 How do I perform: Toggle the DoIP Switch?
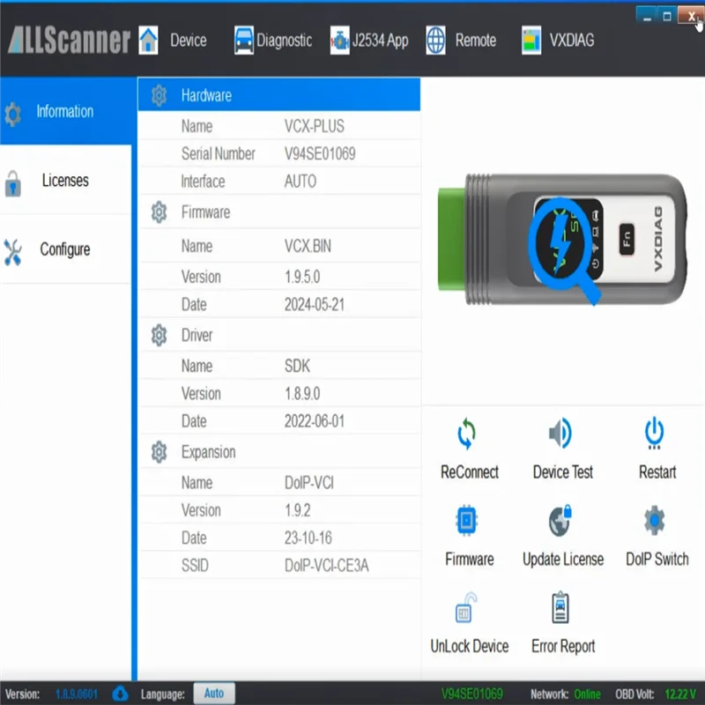656,522
